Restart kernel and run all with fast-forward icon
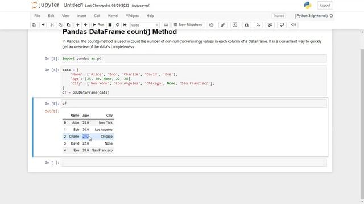Image resolution: width=364 pixels, height=204 pixels. pyautogui.click(x=125, y=25)
